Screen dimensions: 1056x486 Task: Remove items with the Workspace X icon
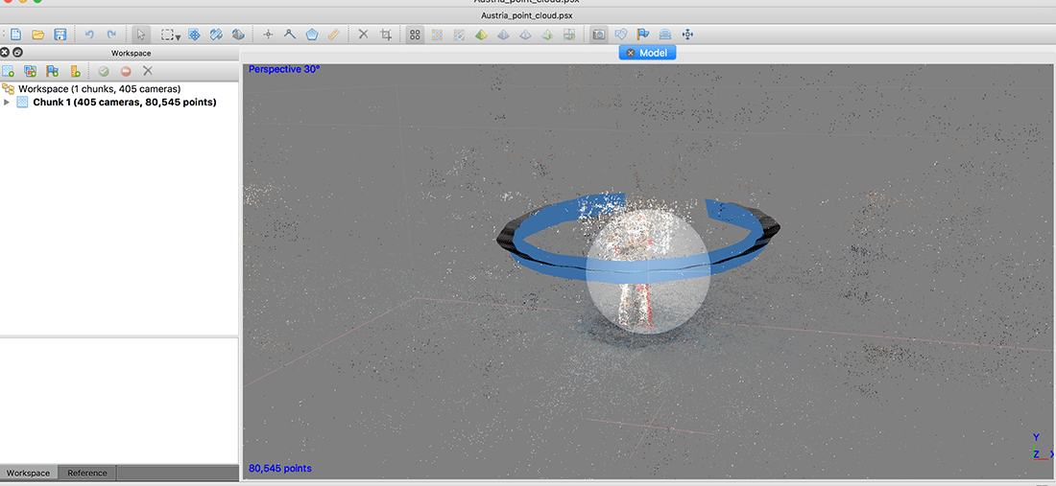click(x=148, y=71)
